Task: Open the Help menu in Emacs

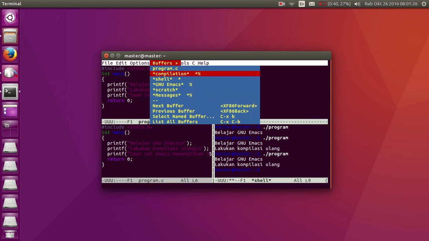Action: pos(203,63)
